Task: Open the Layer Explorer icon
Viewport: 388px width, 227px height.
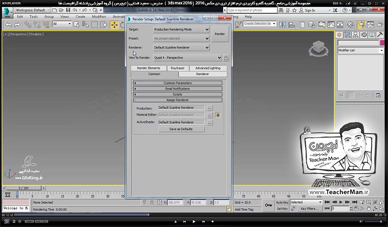Action: 311,25
